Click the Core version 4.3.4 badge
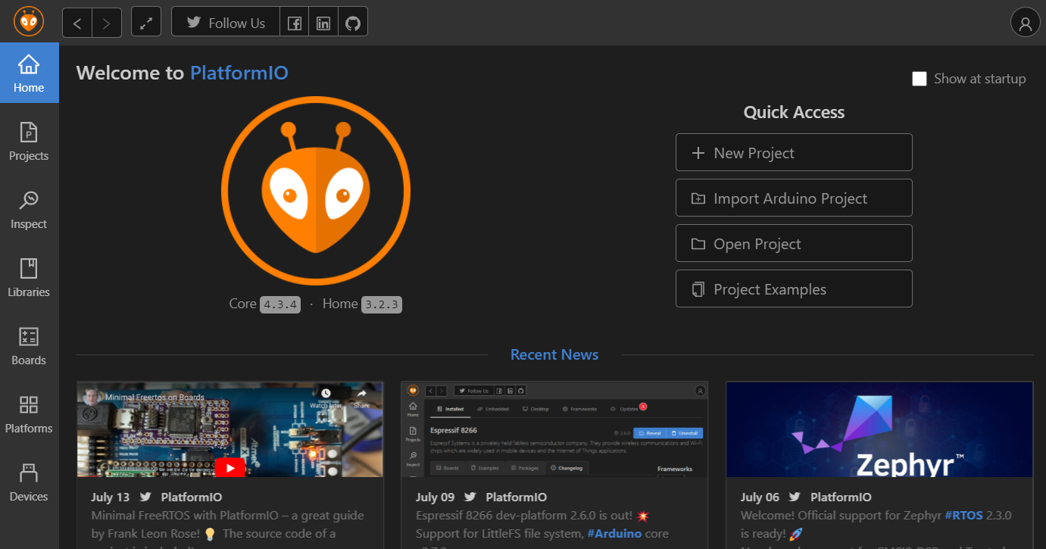Image resolution: width=1046 pixels, height=549 pixels. (x=280, y=304)
